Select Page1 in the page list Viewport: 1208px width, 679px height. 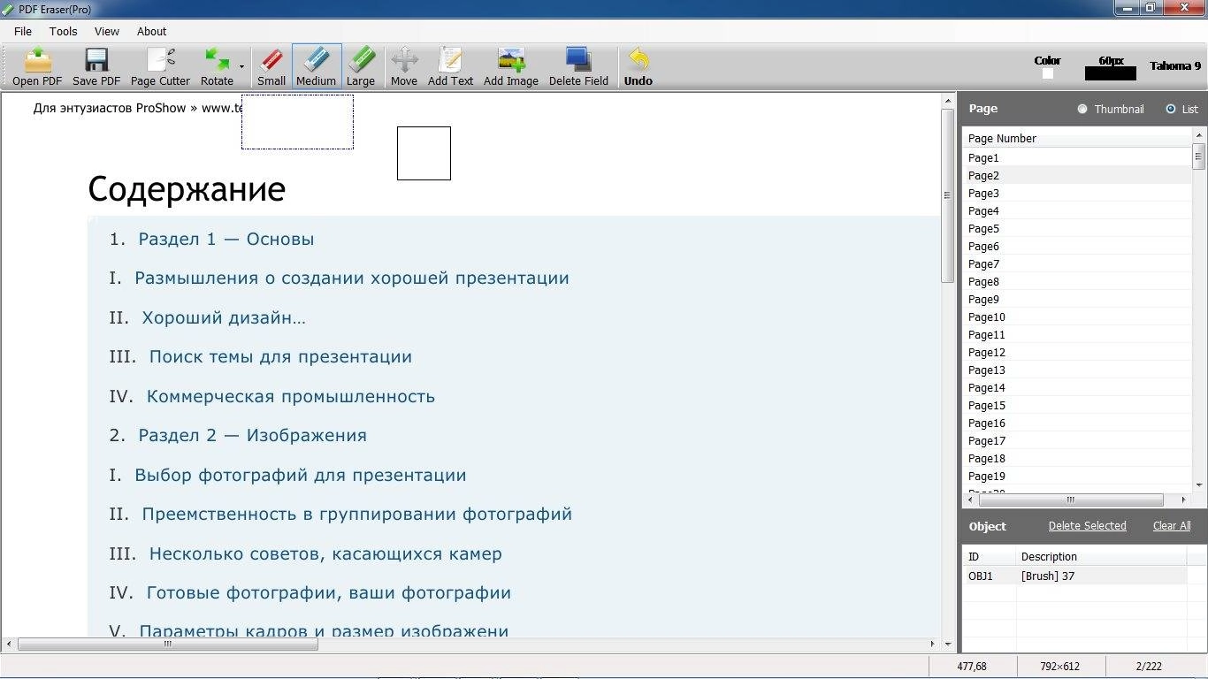tap(1077, 157)
